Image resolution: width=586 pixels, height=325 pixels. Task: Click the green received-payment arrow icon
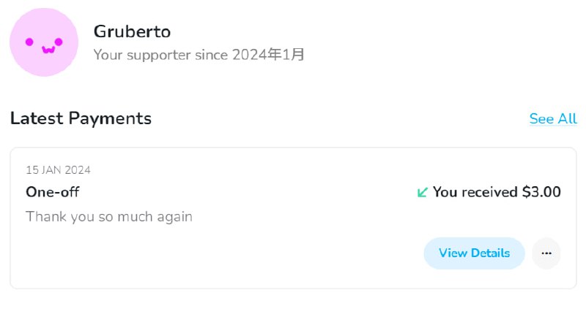pos(422,193)
